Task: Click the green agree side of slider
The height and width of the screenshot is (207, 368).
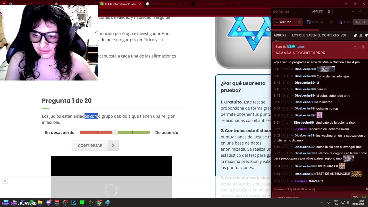Action: (x=134, y=133)
